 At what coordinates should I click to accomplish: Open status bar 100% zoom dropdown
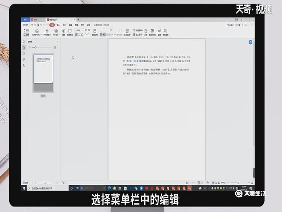tap(223, 183)
